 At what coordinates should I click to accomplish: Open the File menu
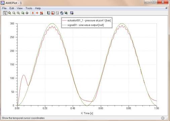(x=4, y=8)
